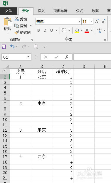This screenshot has width=111, height=183.
Task: Expand the 粘贴 paste options arrow
Action: point(8,33)
